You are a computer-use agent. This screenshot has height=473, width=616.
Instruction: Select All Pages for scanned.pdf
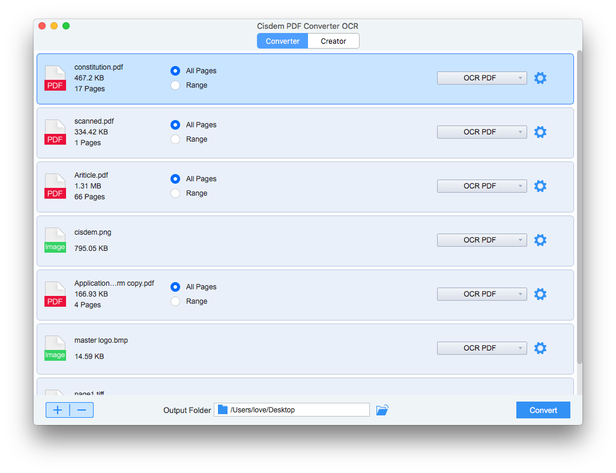coord(175,125)
